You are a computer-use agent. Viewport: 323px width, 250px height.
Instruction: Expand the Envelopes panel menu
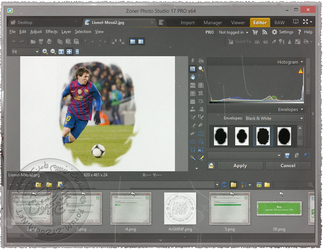pos(302,109)
